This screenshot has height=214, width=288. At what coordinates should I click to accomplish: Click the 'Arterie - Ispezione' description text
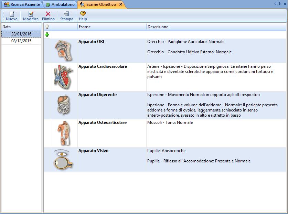coord(210,72)
